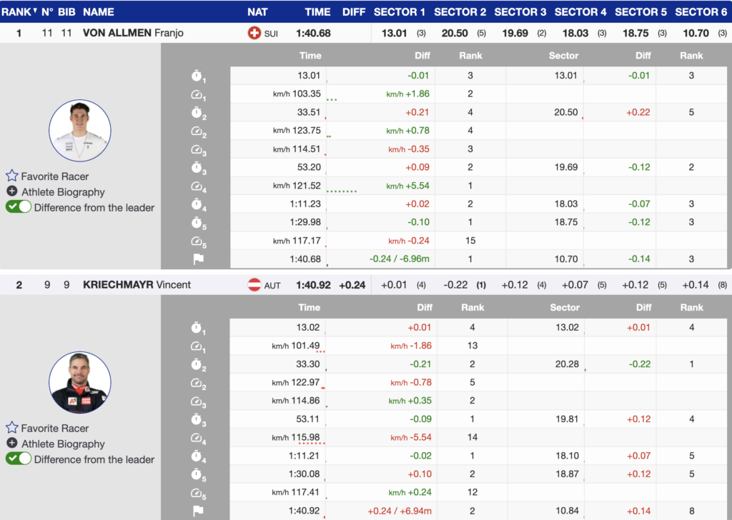This screenshot has height=520, width=732.
Task: Click Kriechmayr's Favorite Racer star icon
Action: pos(11,428)
